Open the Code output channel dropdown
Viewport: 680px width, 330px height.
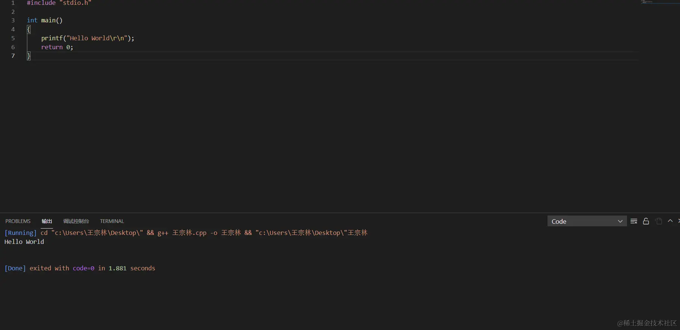(587, 221)
